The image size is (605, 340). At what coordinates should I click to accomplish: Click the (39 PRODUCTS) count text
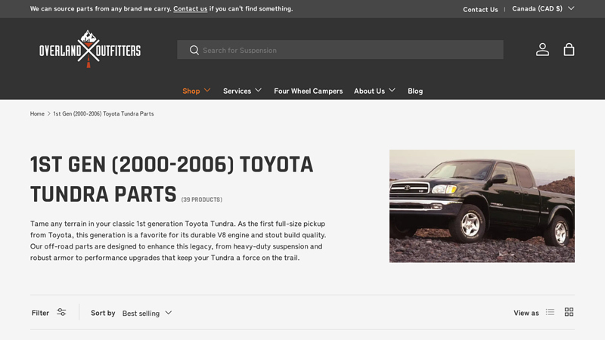point(202,199)
